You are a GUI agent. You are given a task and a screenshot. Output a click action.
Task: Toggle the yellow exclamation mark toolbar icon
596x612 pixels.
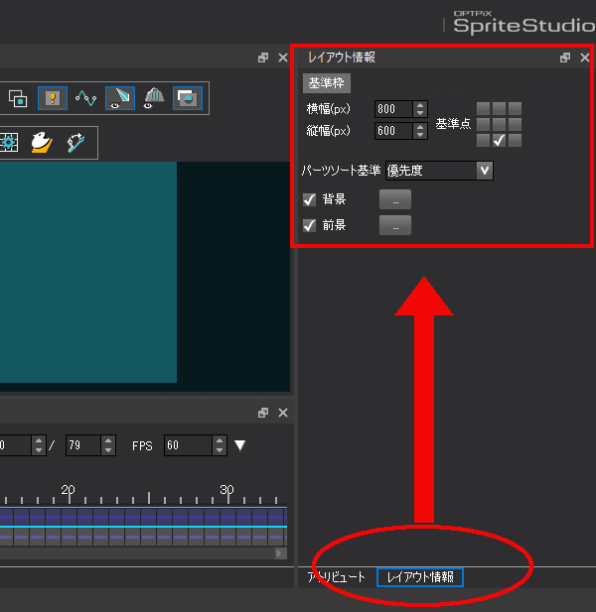tap(53, 98)
